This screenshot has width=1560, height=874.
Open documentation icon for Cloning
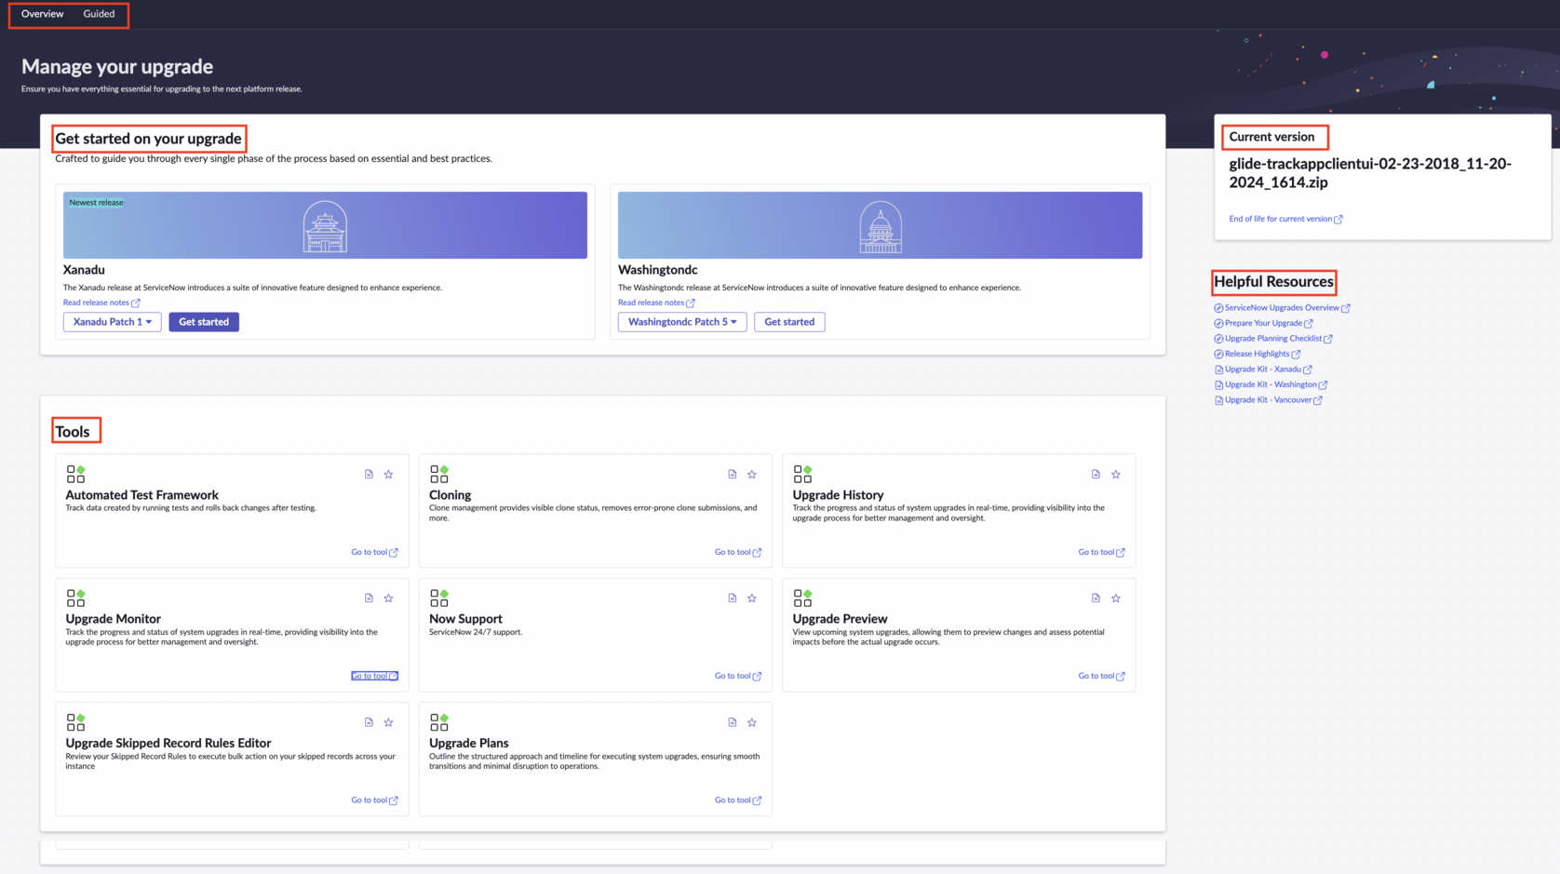click(x=733, y=475)
